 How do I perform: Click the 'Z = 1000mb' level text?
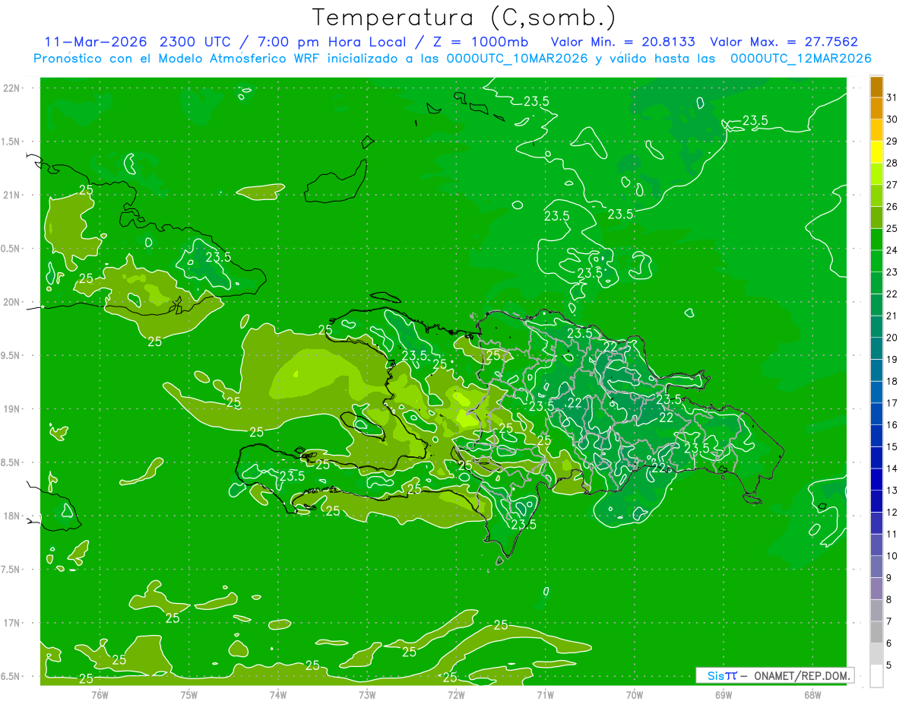coord(480,42)
